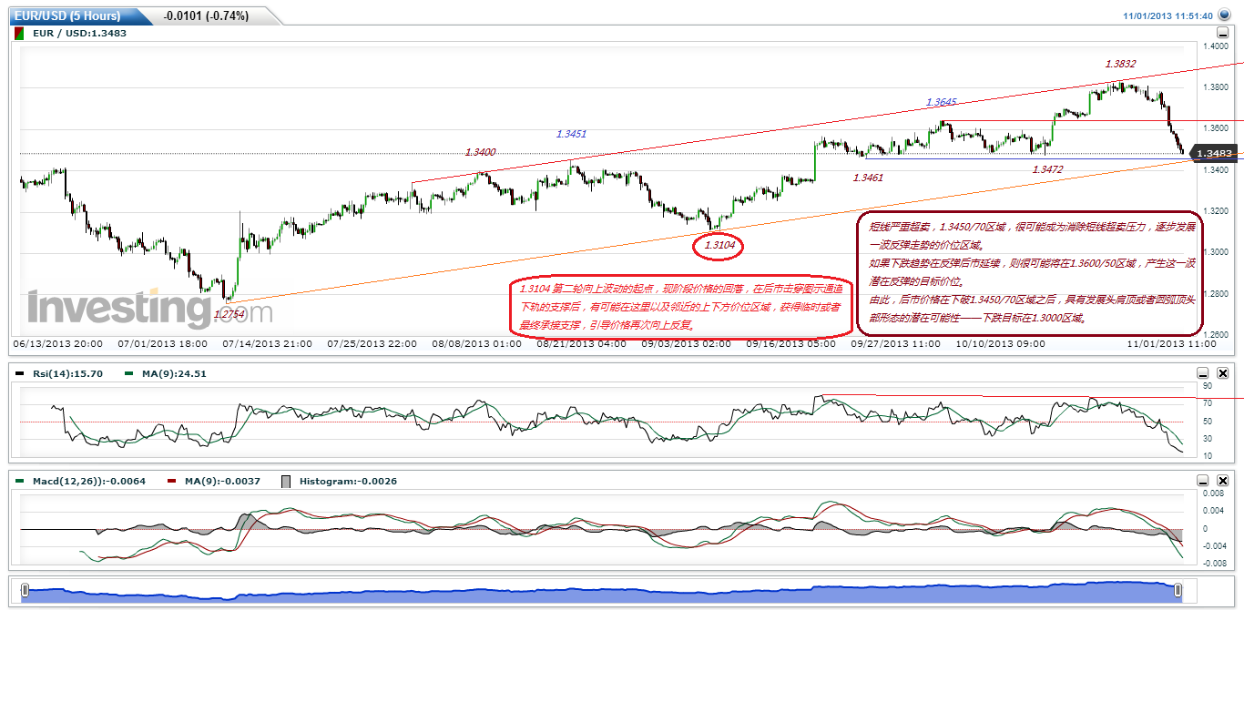Click the MACD 0.008 axis label
Screen dimensions: 1244x702
1212,493
